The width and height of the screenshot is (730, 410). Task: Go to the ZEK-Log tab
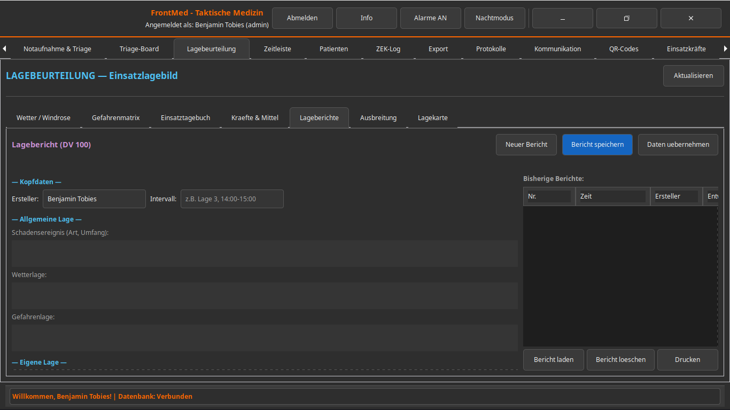pyautogui.click(x=388, y=49)
